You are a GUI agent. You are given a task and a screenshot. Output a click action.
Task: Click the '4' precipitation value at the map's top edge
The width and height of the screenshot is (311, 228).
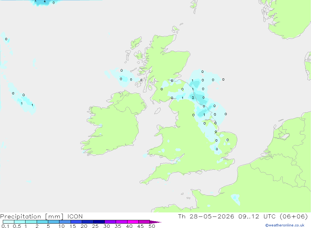click(44, 2)
